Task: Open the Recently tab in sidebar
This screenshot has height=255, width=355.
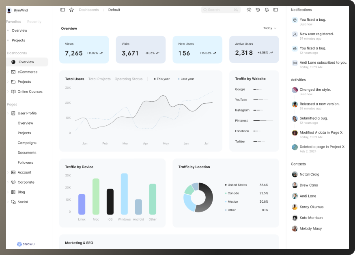Action: tap(34, 21)
